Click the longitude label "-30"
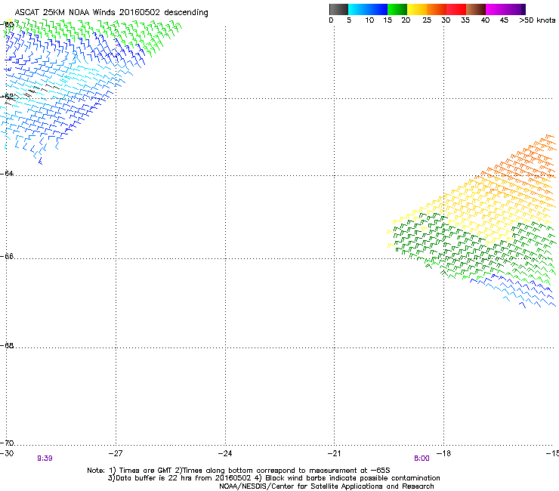 [x=7, y=453]
